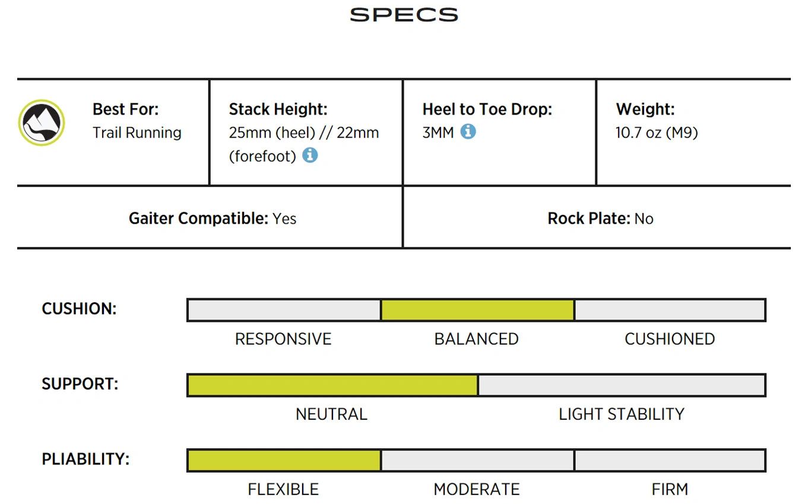
Task: Click the Weight 10.7 oz (M9) cell
Action: (693, 132)
